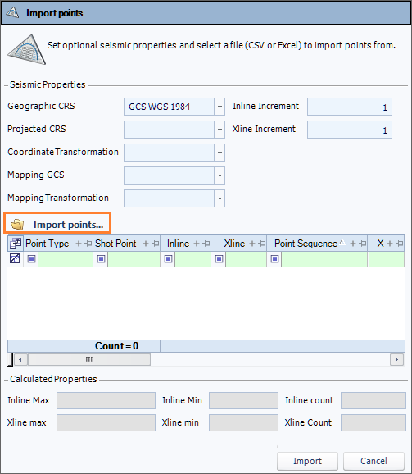412x474 pixels.
Task: Click the Xline Increment input field
Action: click(x=350, y=130)
